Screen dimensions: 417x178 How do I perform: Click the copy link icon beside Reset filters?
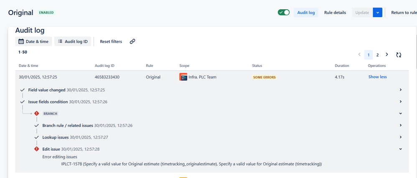point(132,41)
